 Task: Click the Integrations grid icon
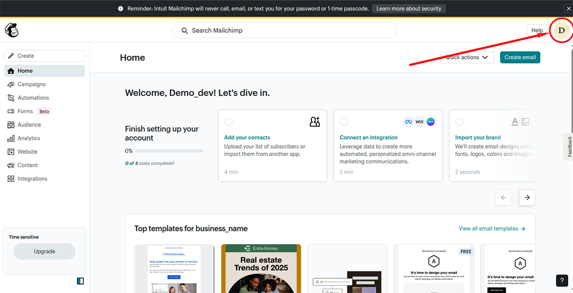[11, 179]
